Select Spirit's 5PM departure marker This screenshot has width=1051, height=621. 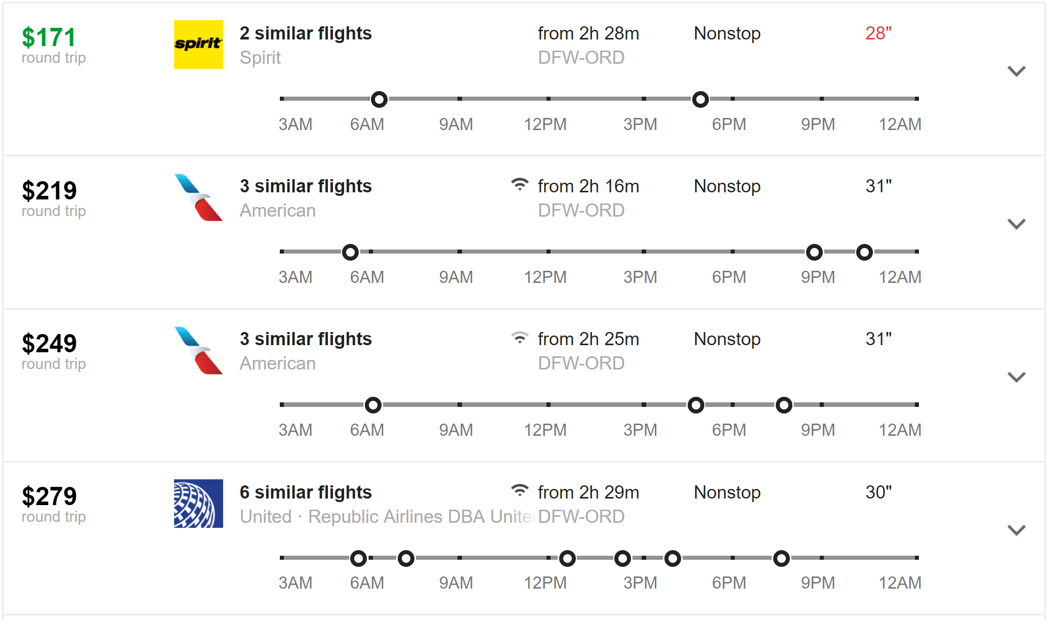pyautogui.click(x=700, y=99)
